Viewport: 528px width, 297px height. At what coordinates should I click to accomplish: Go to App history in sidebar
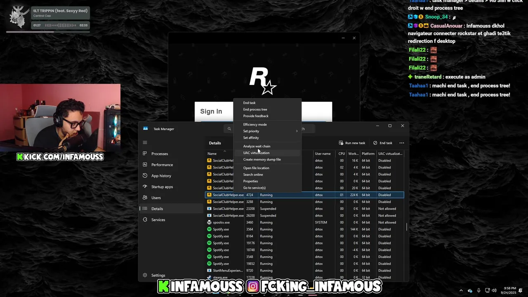161,176
